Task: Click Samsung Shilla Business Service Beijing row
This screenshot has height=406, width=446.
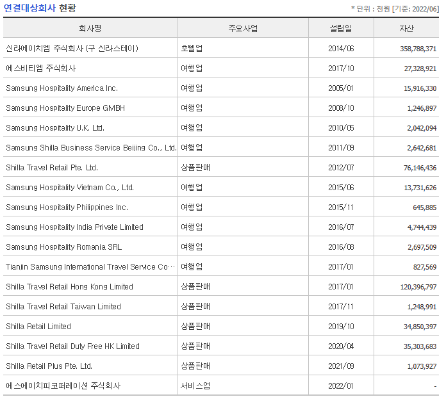Action: click(x=91, y=148)
